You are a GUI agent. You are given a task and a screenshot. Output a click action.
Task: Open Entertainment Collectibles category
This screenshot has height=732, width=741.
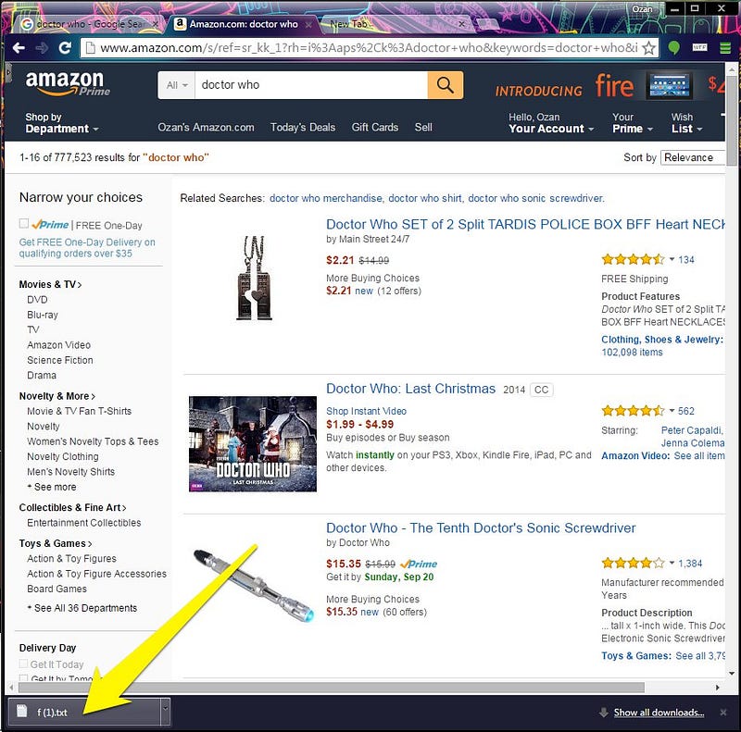click(x=84, y=523)
